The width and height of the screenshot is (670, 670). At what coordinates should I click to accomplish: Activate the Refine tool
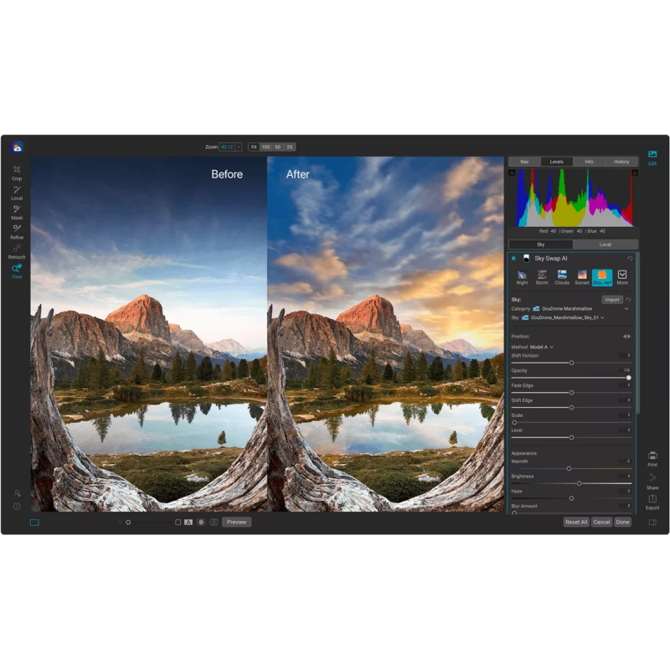17,229
